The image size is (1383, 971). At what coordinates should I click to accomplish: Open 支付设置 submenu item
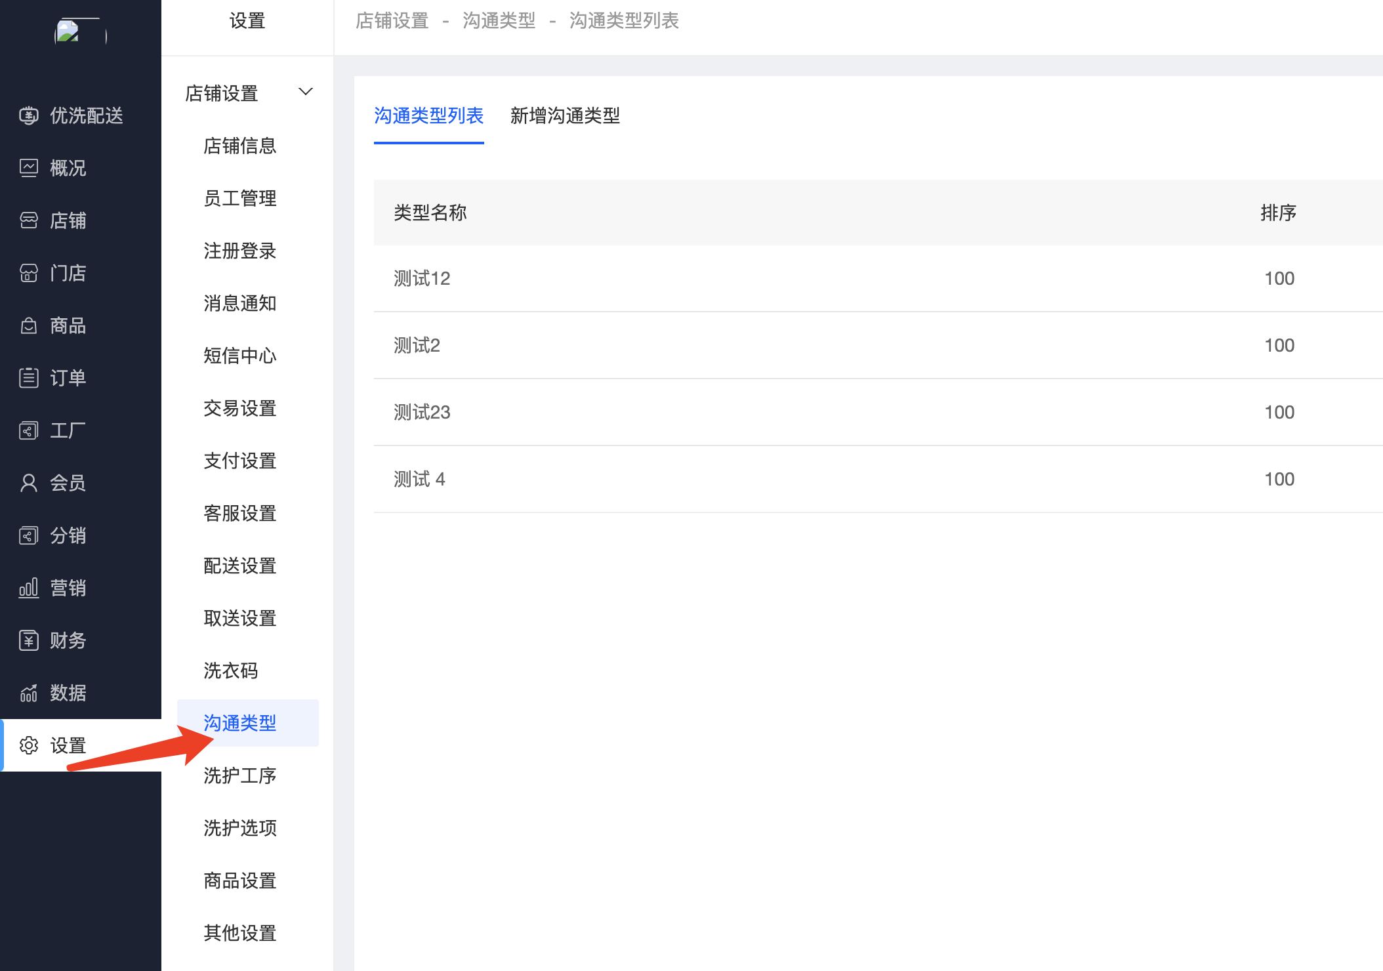240,461
